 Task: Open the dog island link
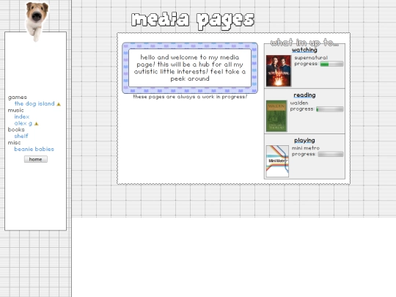(x=34, y=103)
